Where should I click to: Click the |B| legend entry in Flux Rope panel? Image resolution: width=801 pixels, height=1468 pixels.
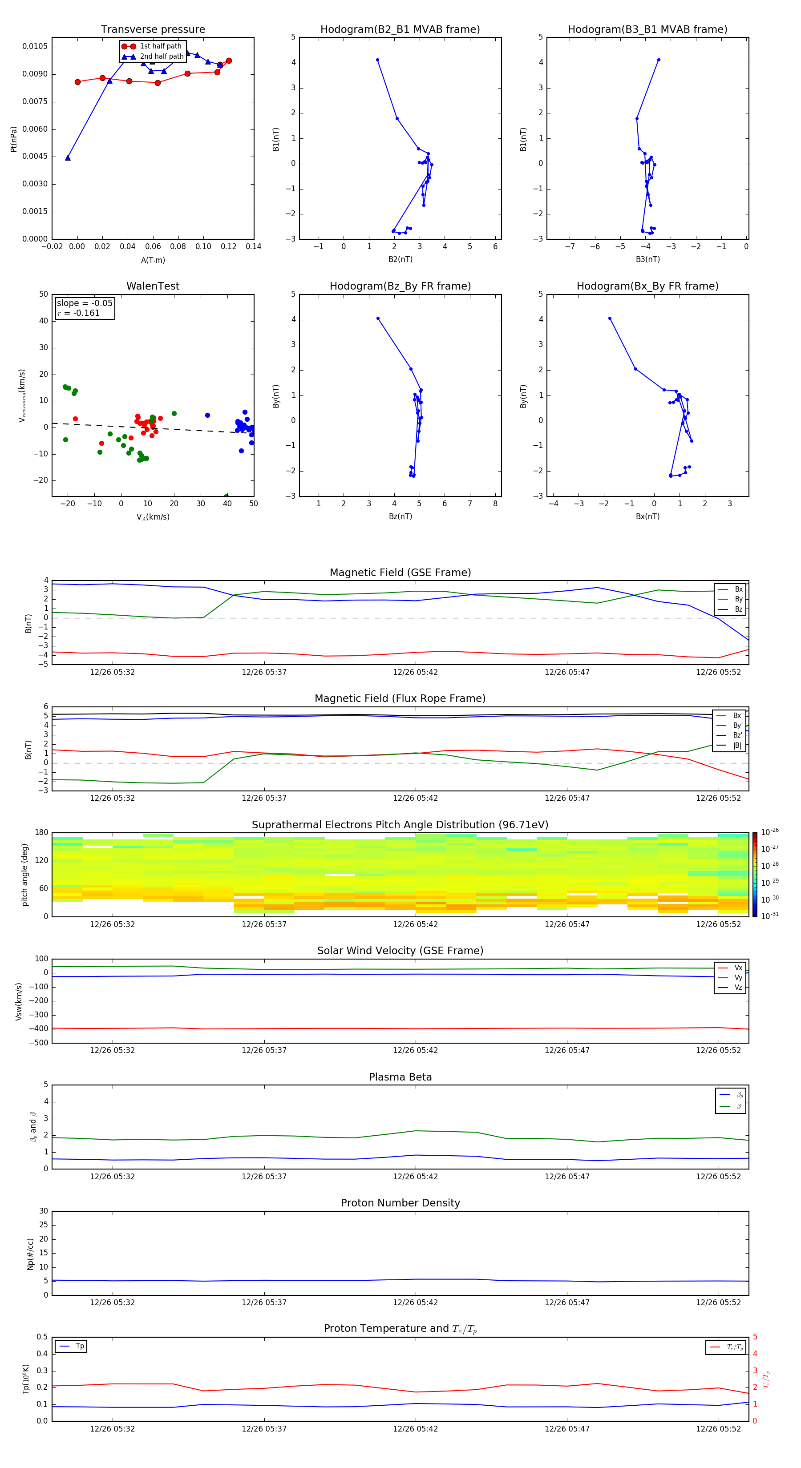(730, 746)
